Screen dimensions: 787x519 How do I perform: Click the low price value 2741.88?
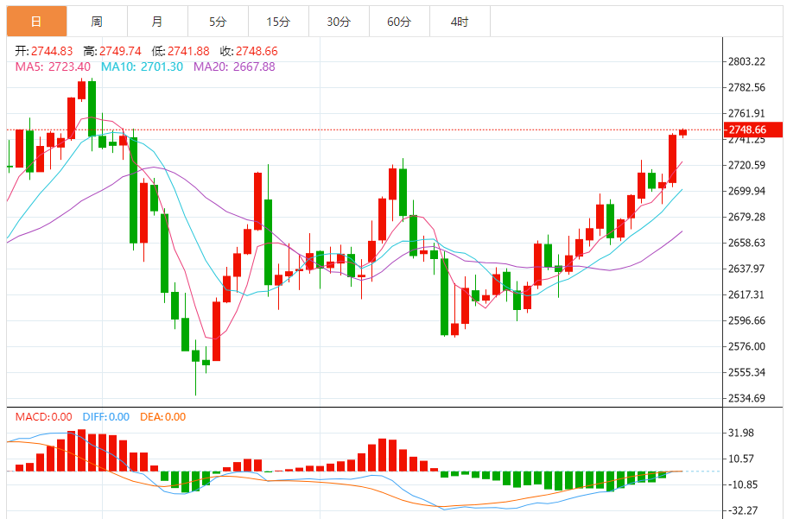pos(188,51)
